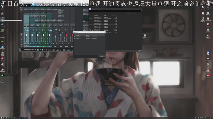Click the 00001.01.01.00 time display

click(29, 49)
